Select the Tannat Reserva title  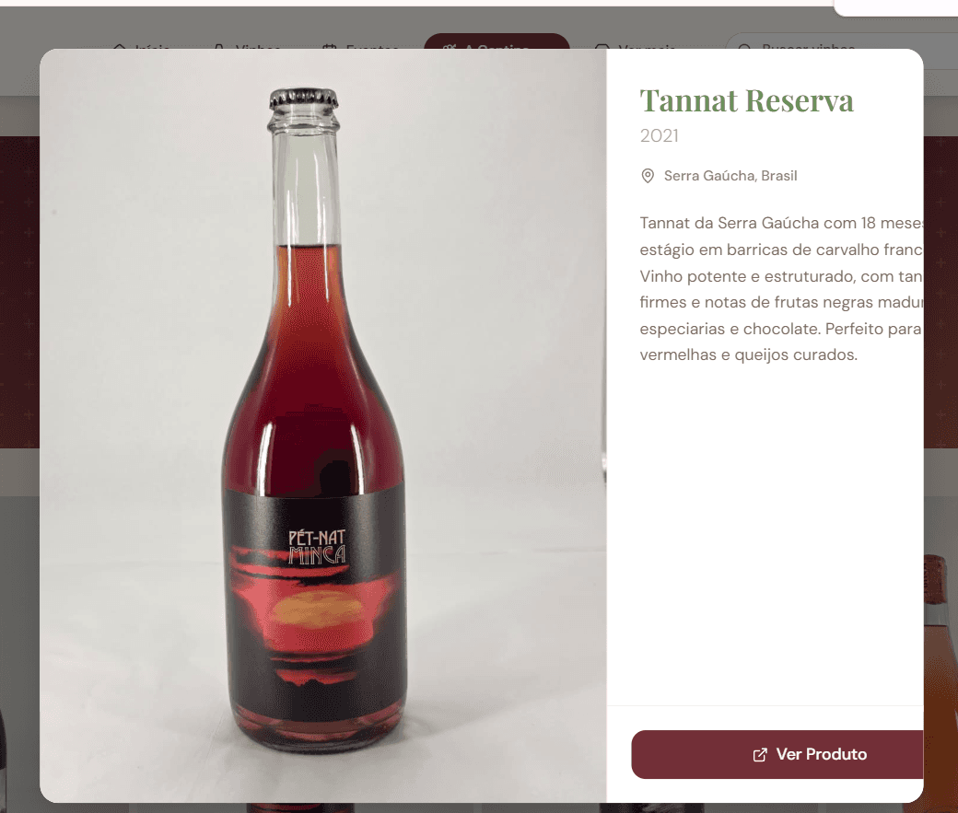pos(746,100)
